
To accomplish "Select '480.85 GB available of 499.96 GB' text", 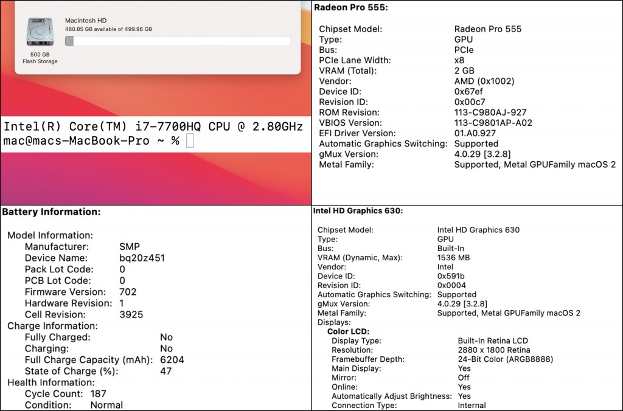I will 108,29.
